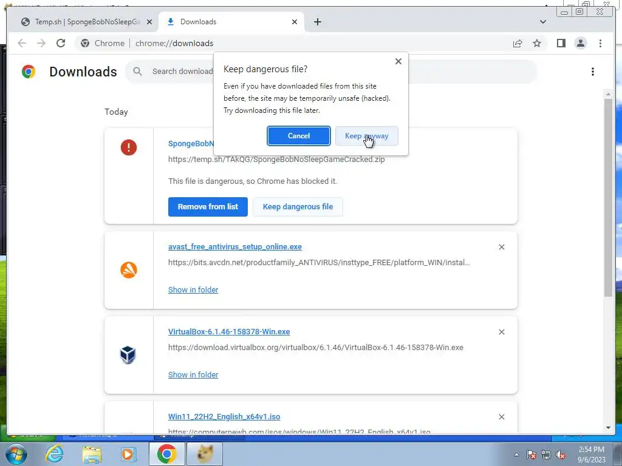Open a new tab with plus button
This screenshot has width=622, height=466.
click(317, 22)
